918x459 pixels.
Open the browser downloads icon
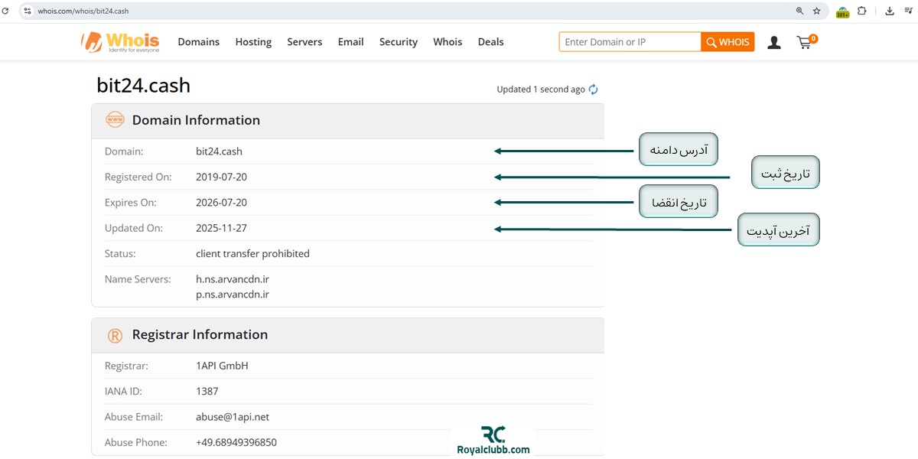890,11
